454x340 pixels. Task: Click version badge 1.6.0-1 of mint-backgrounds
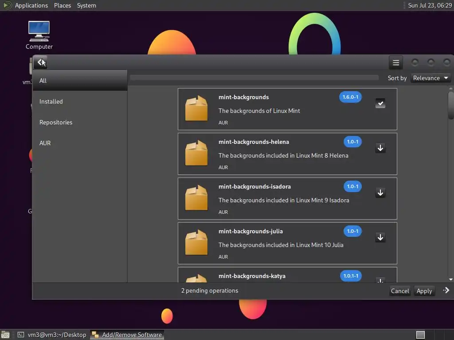(350, 97)
